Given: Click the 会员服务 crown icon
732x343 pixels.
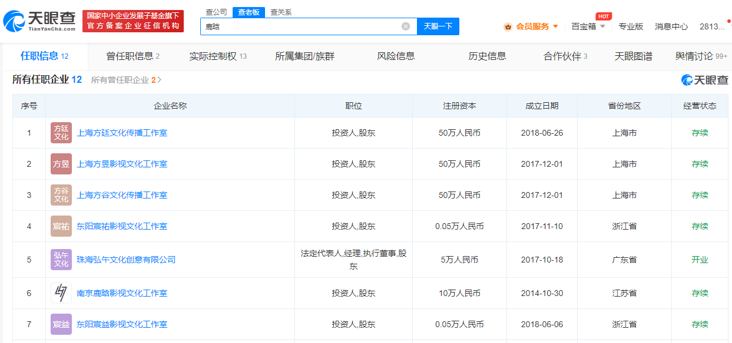Looking at the screenshot, I should [x=508, y=26].
